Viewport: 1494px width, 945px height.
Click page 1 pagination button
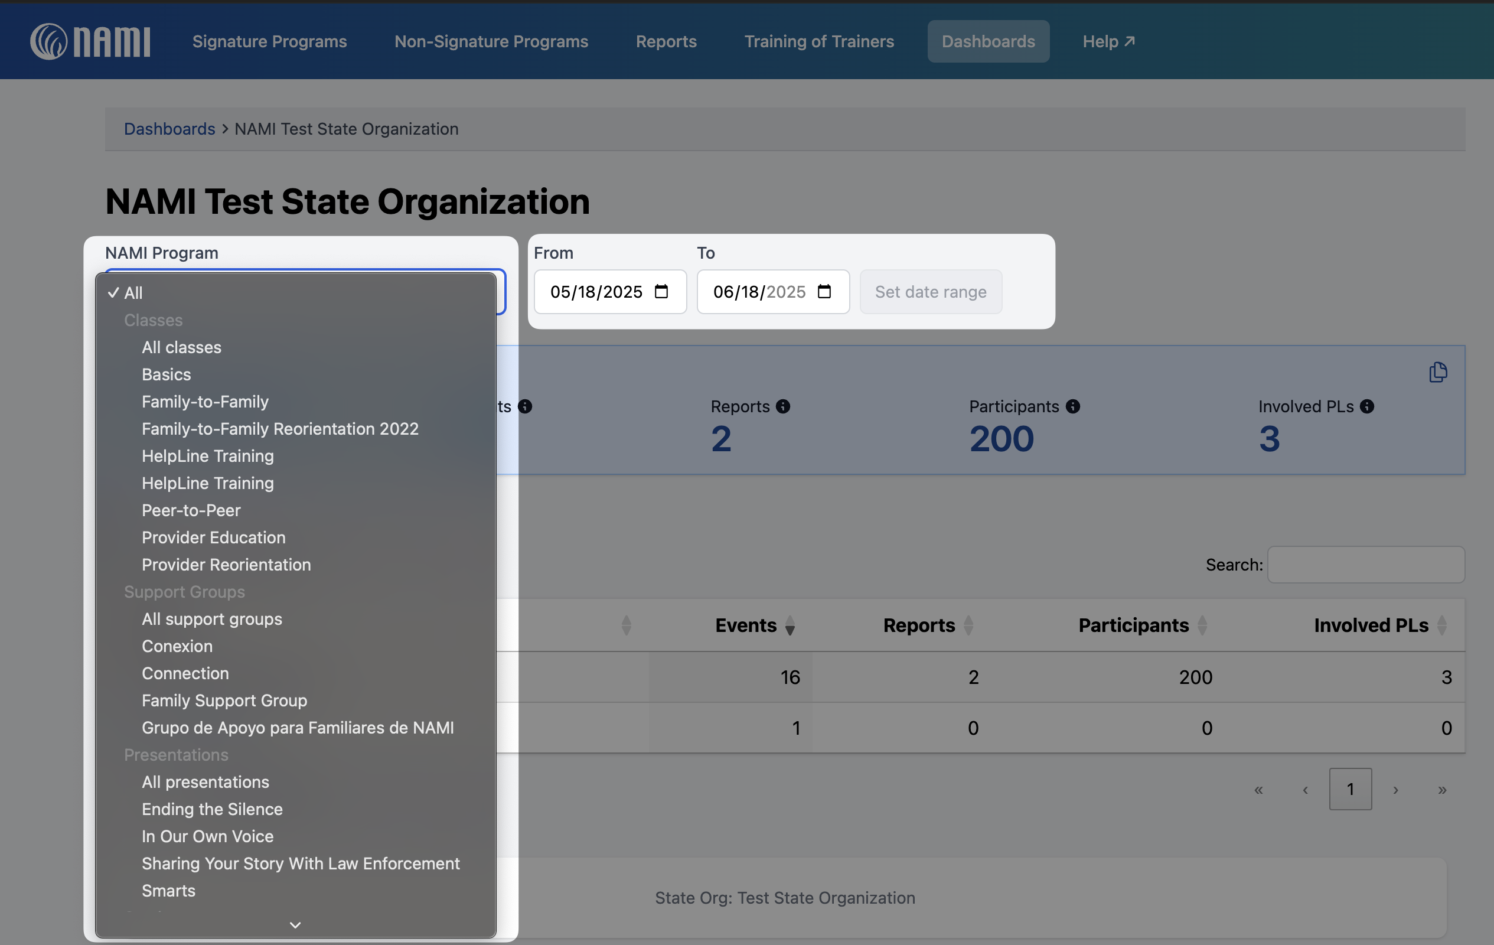point(1350,789)
